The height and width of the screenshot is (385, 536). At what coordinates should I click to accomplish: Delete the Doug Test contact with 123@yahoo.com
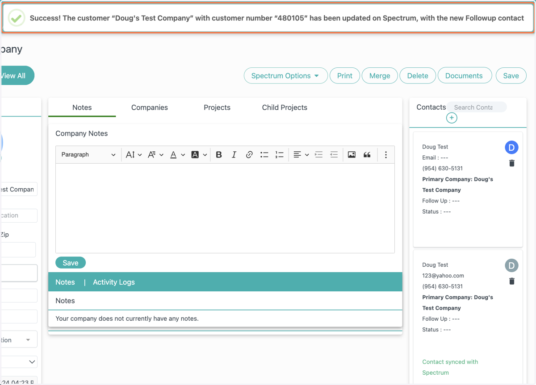pyautogui.click(x=512, y=281)
